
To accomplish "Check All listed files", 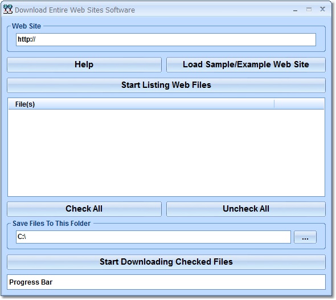I will tap(84, 209).
